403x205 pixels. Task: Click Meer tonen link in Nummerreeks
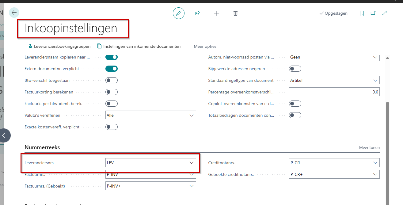[369, 147]
